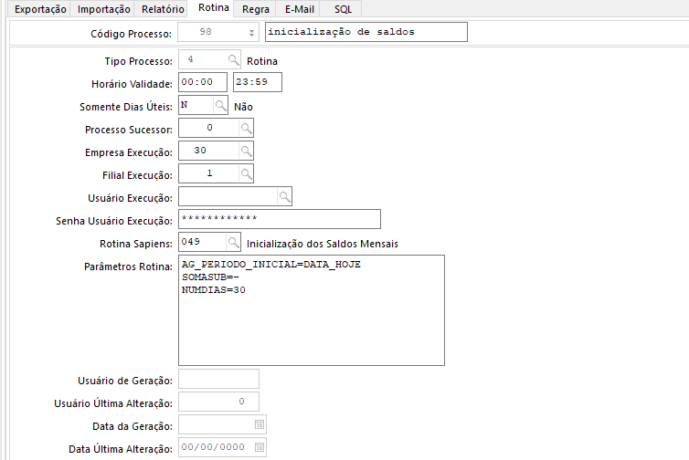The width and height of the screenshot is (689, 460).
Task: Click the 'Senha Usuário Execução:' label
Action: pos(114,221)
